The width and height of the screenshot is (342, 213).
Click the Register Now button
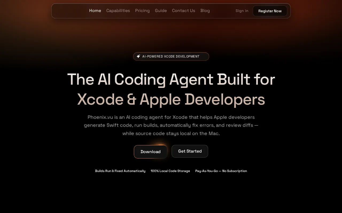coord(270,11)
